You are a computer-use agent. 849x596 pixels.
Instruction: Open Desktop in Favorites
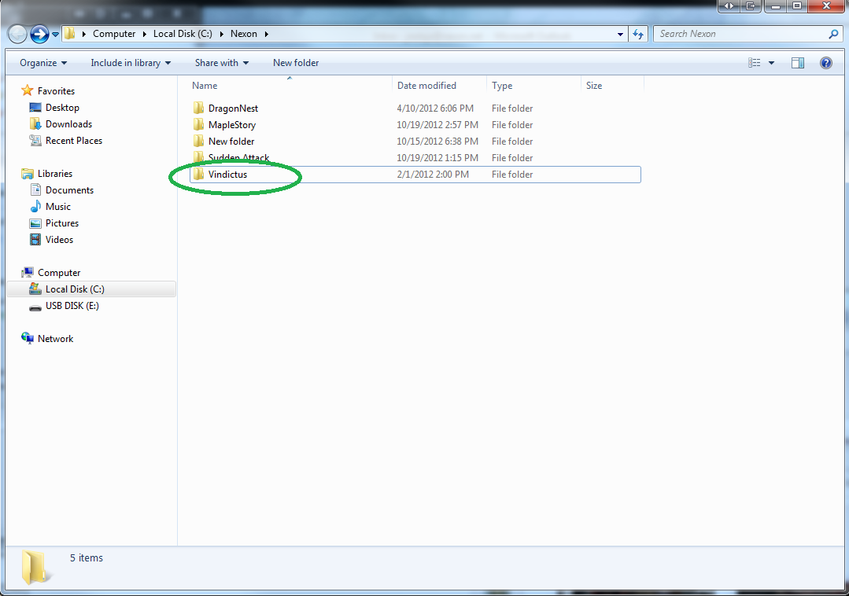tap(62, 108)
